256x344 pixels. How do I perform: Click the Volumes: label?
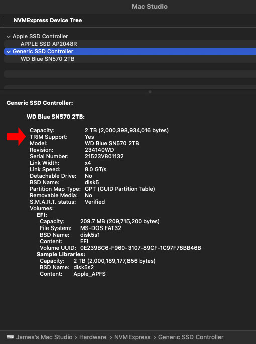pos(42,208)
